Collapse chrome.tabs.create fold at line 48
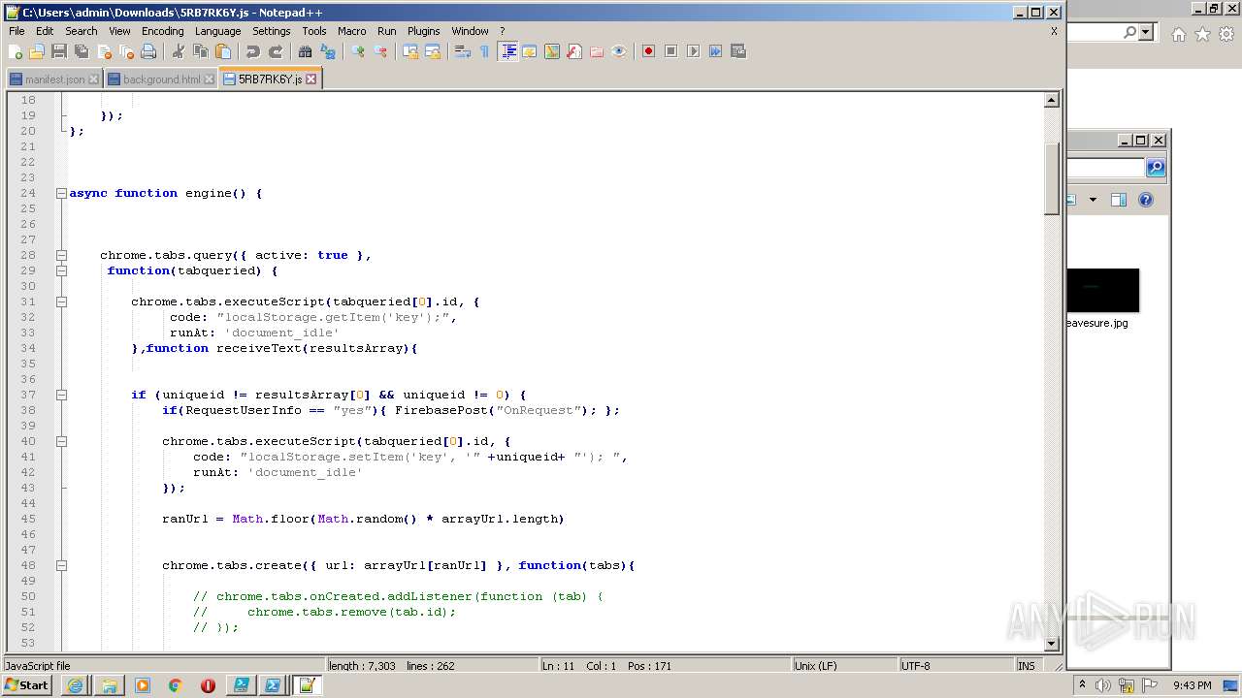1242x698 pixels. click(61, 565)
